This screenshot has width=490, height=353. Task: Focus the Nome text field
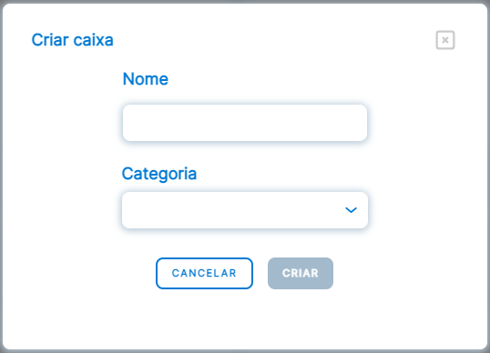click(245, 123)
